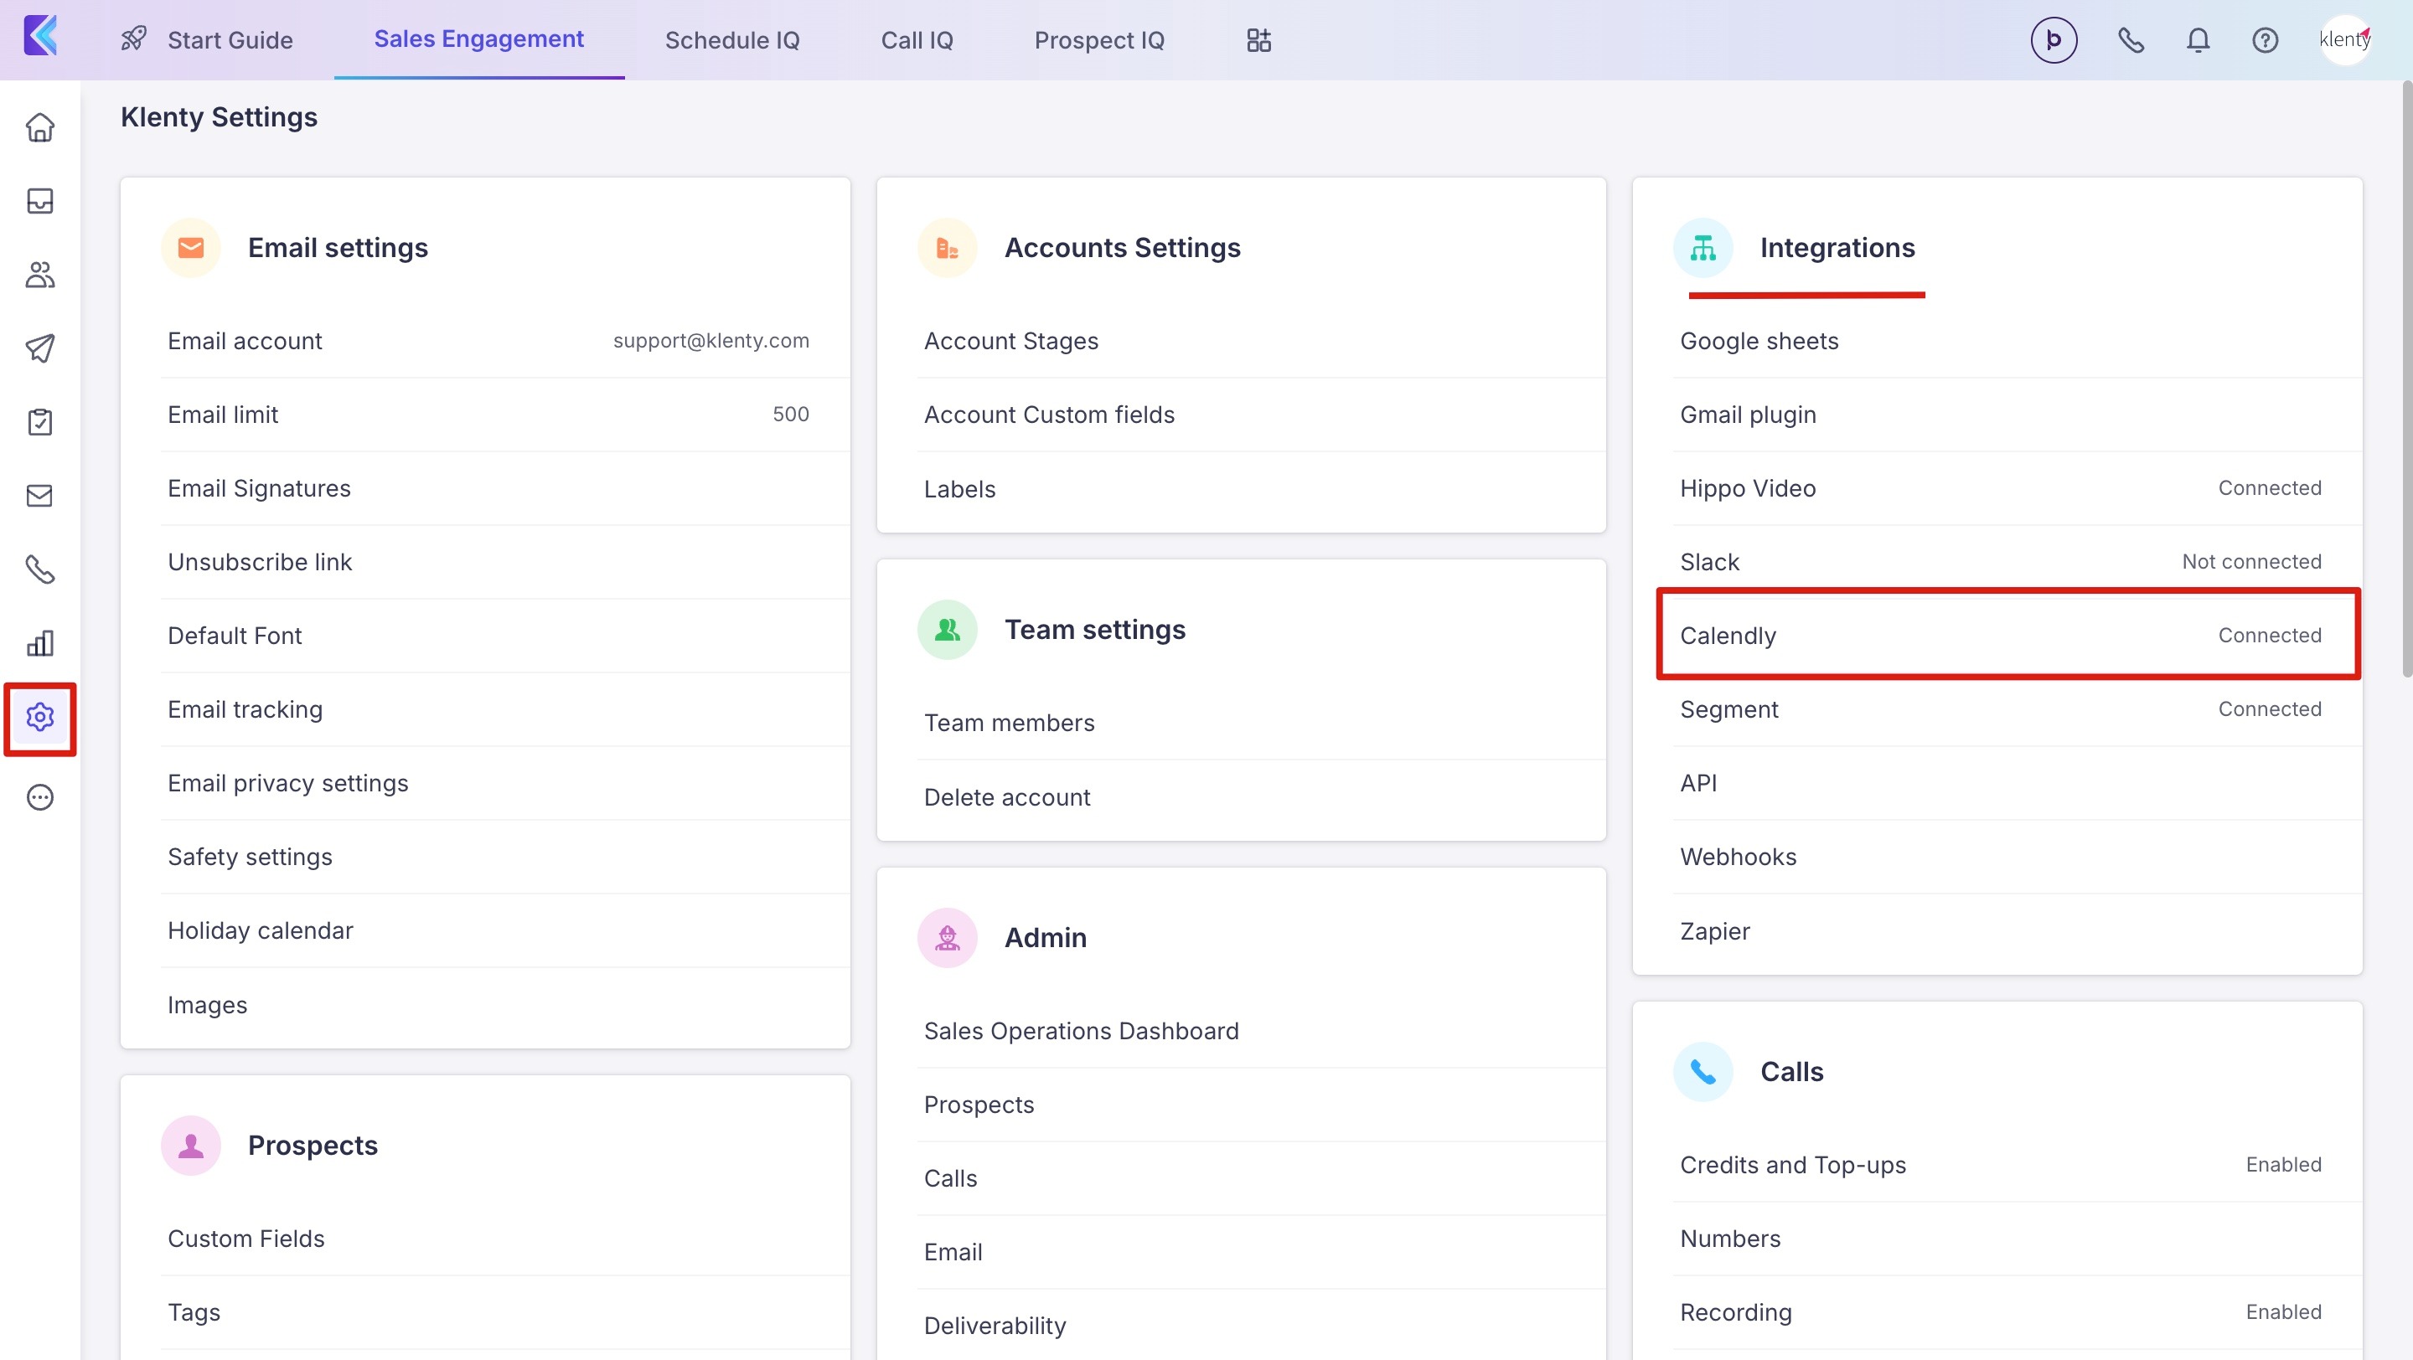Image resolution: width=2413 pixels, height=1360 pixels.
Task: Open Cadences paper plane sidebar icon
Action: (x=39, y=348)
